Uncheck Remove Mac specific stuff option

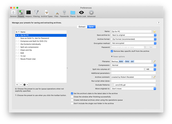tap(112, 51)
